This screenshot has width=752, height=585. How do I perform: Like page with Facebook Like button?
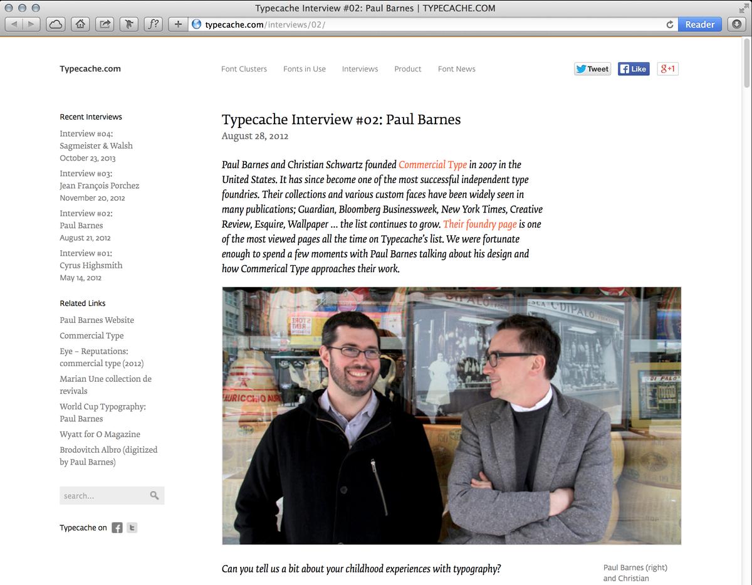coord(634,69)
